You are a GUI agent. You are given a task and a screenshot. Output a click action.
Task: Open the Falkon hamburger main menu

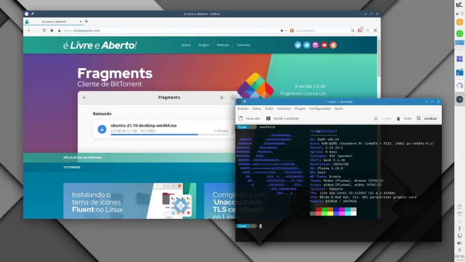375,30
